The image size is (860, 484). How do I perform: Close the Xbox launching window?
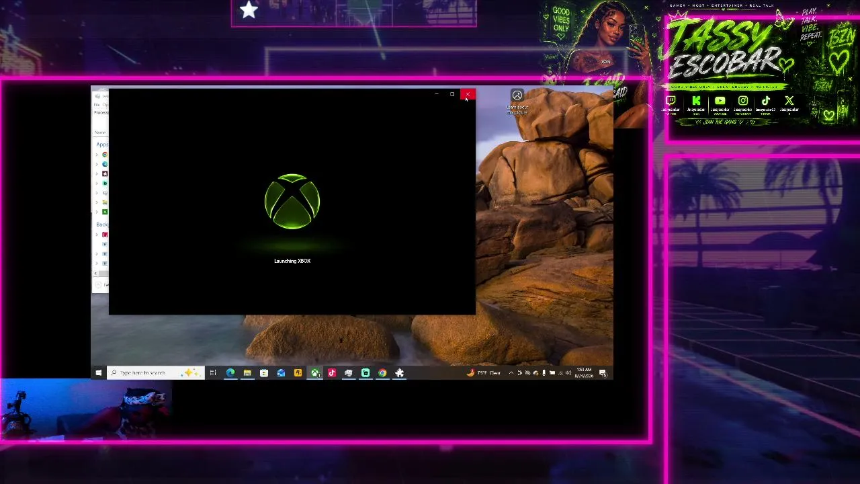(x=468, y=94)
